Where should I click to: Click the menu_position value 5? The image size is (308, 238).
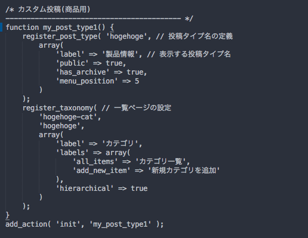click(137, 81)
